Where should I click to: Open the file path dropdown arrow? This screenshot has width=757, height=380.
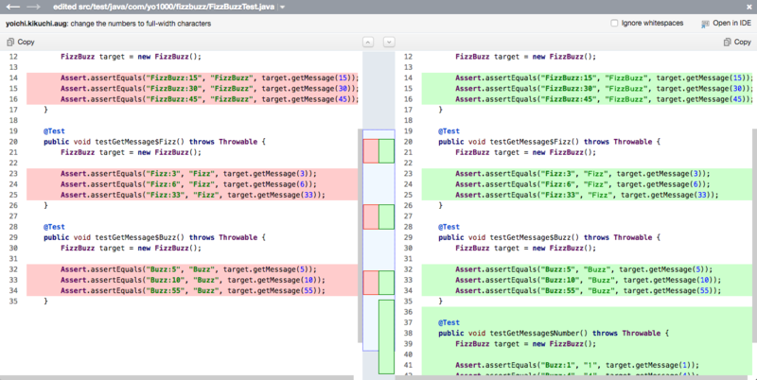click(282, 8)
